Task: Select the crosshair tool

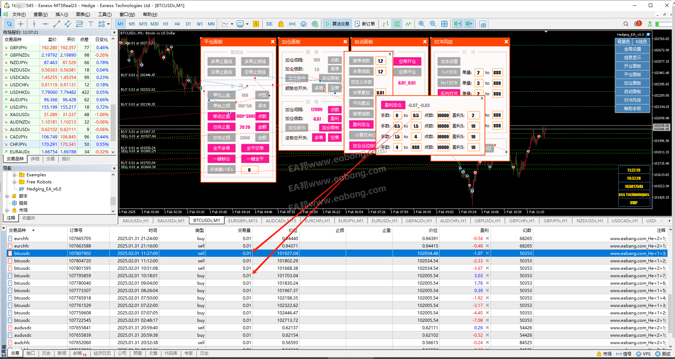Action: pos(21,24)
